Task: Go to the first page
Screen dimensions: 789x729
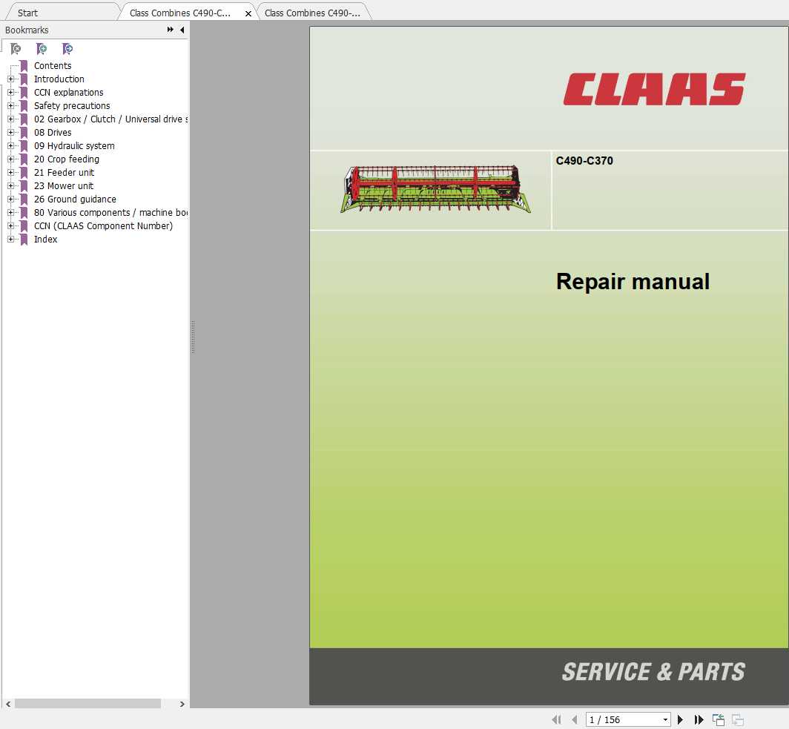Action: tap(556, 719)
